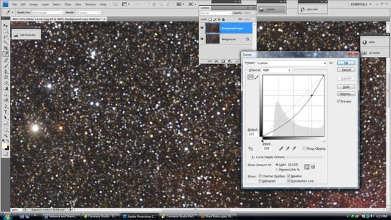The width and height of the screenshot is (391, 220).
Task: Select the Eyedropper tool in toolbox
Action: (5, 54)
